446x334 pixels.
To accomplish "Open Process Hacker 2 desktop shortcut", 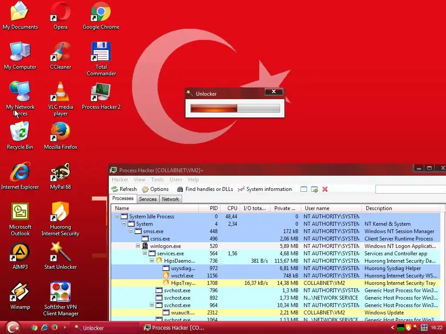I will point(101,96).
